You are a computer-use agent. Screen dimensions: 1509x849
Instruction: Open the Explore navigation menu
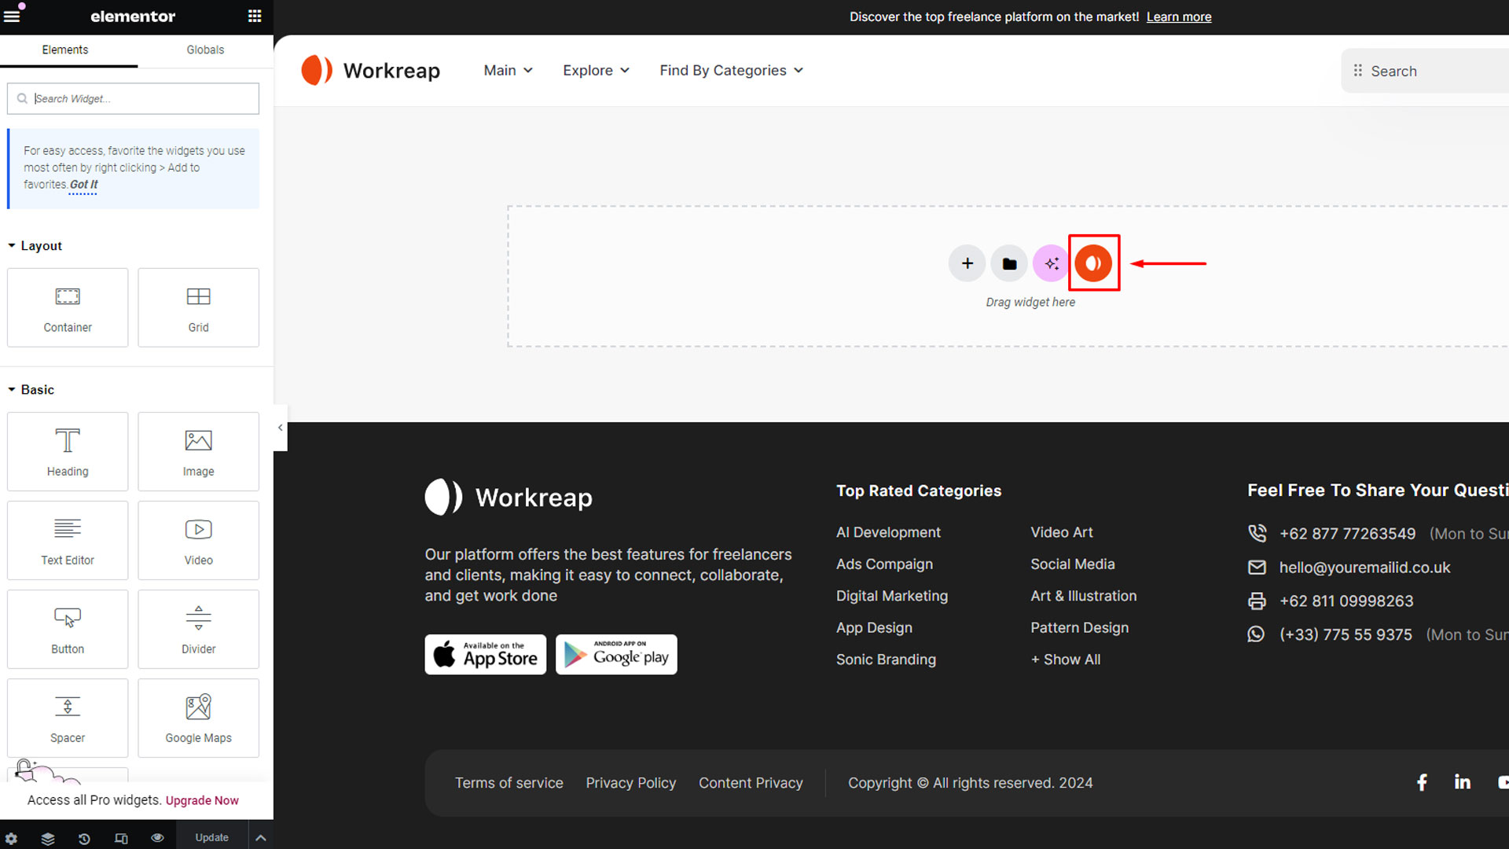[596, 71]
